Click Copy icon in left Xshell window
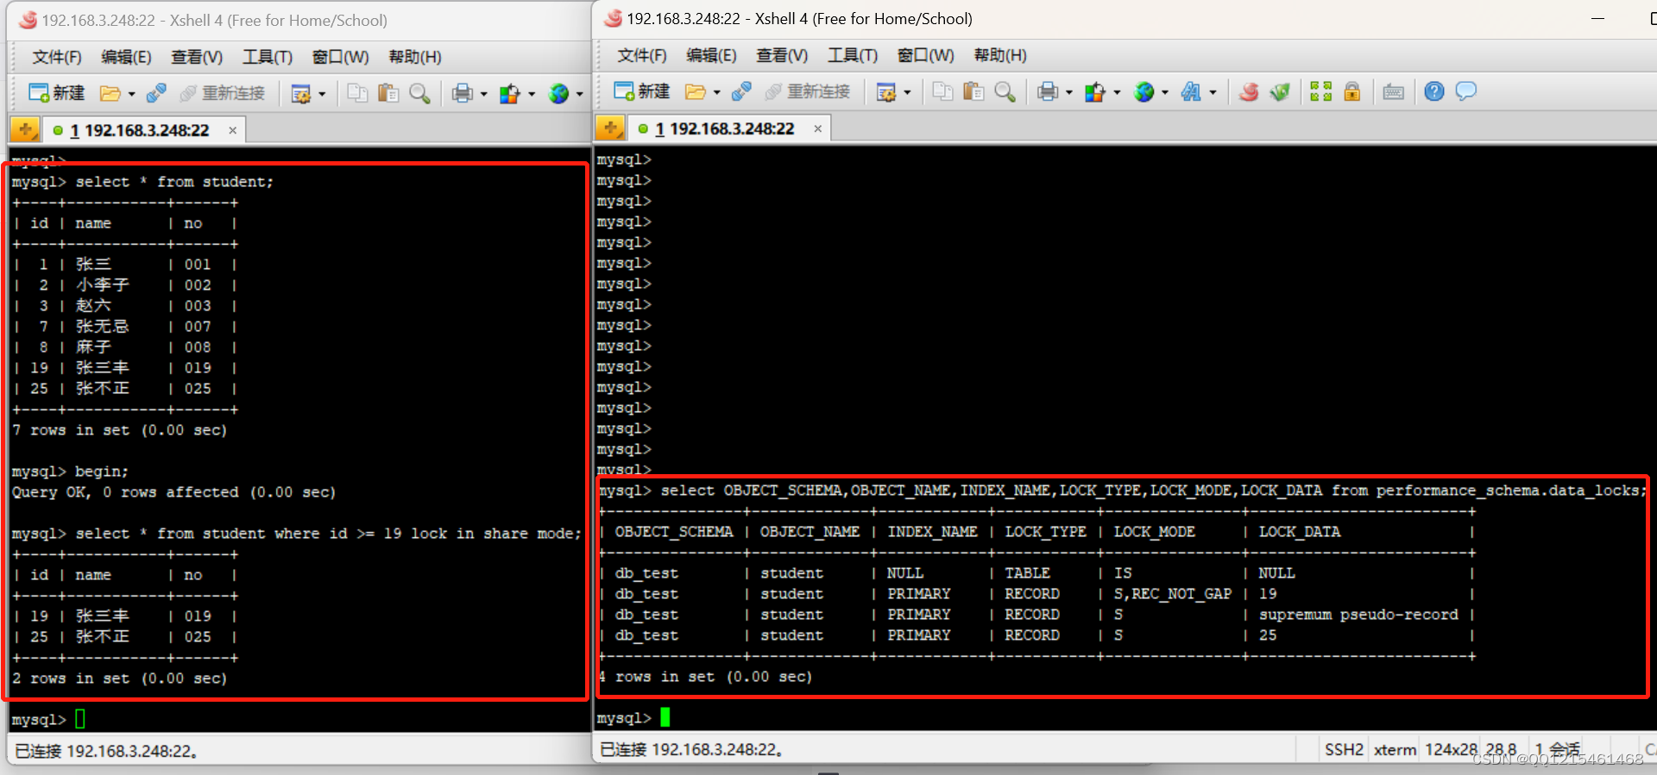Screen dimensions: 1657x775 357,93
